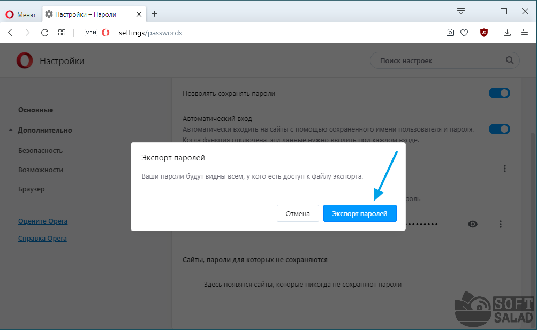
Task: Click the red Opera icon in address bar
Action: pos(106,33)
